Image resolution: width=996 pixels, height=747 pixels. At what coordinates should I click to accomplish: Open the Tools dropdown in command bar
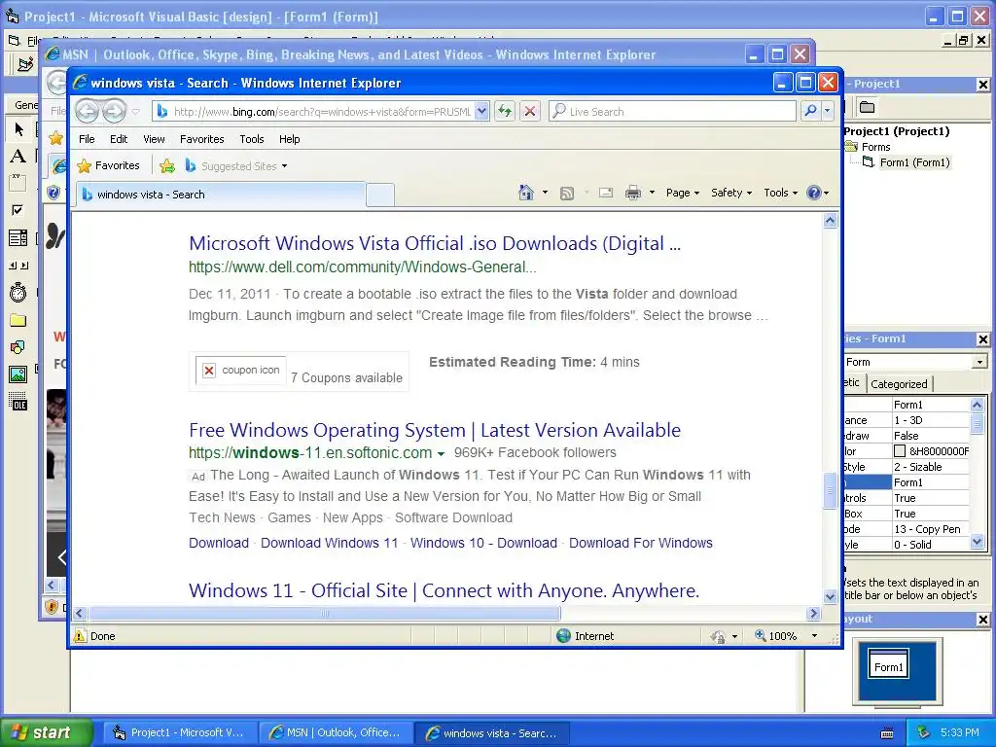(780, 193)
